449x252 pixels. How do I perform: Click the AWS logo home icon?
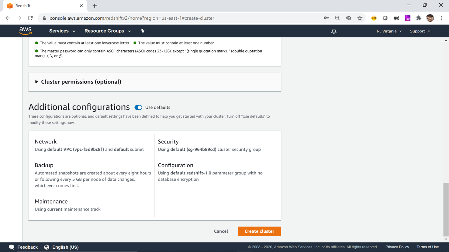tap(26, 31)
